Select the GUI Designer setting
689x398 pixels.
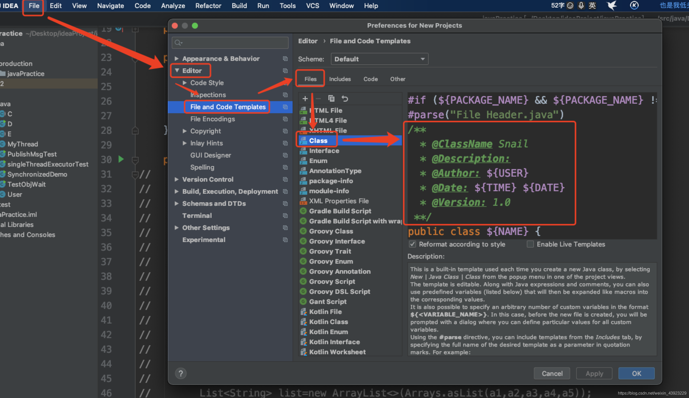pyautogui.click(x=211, y=155)
